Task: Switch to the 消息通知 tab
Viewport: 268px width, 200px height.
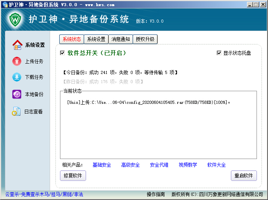Action: [121, 39]
